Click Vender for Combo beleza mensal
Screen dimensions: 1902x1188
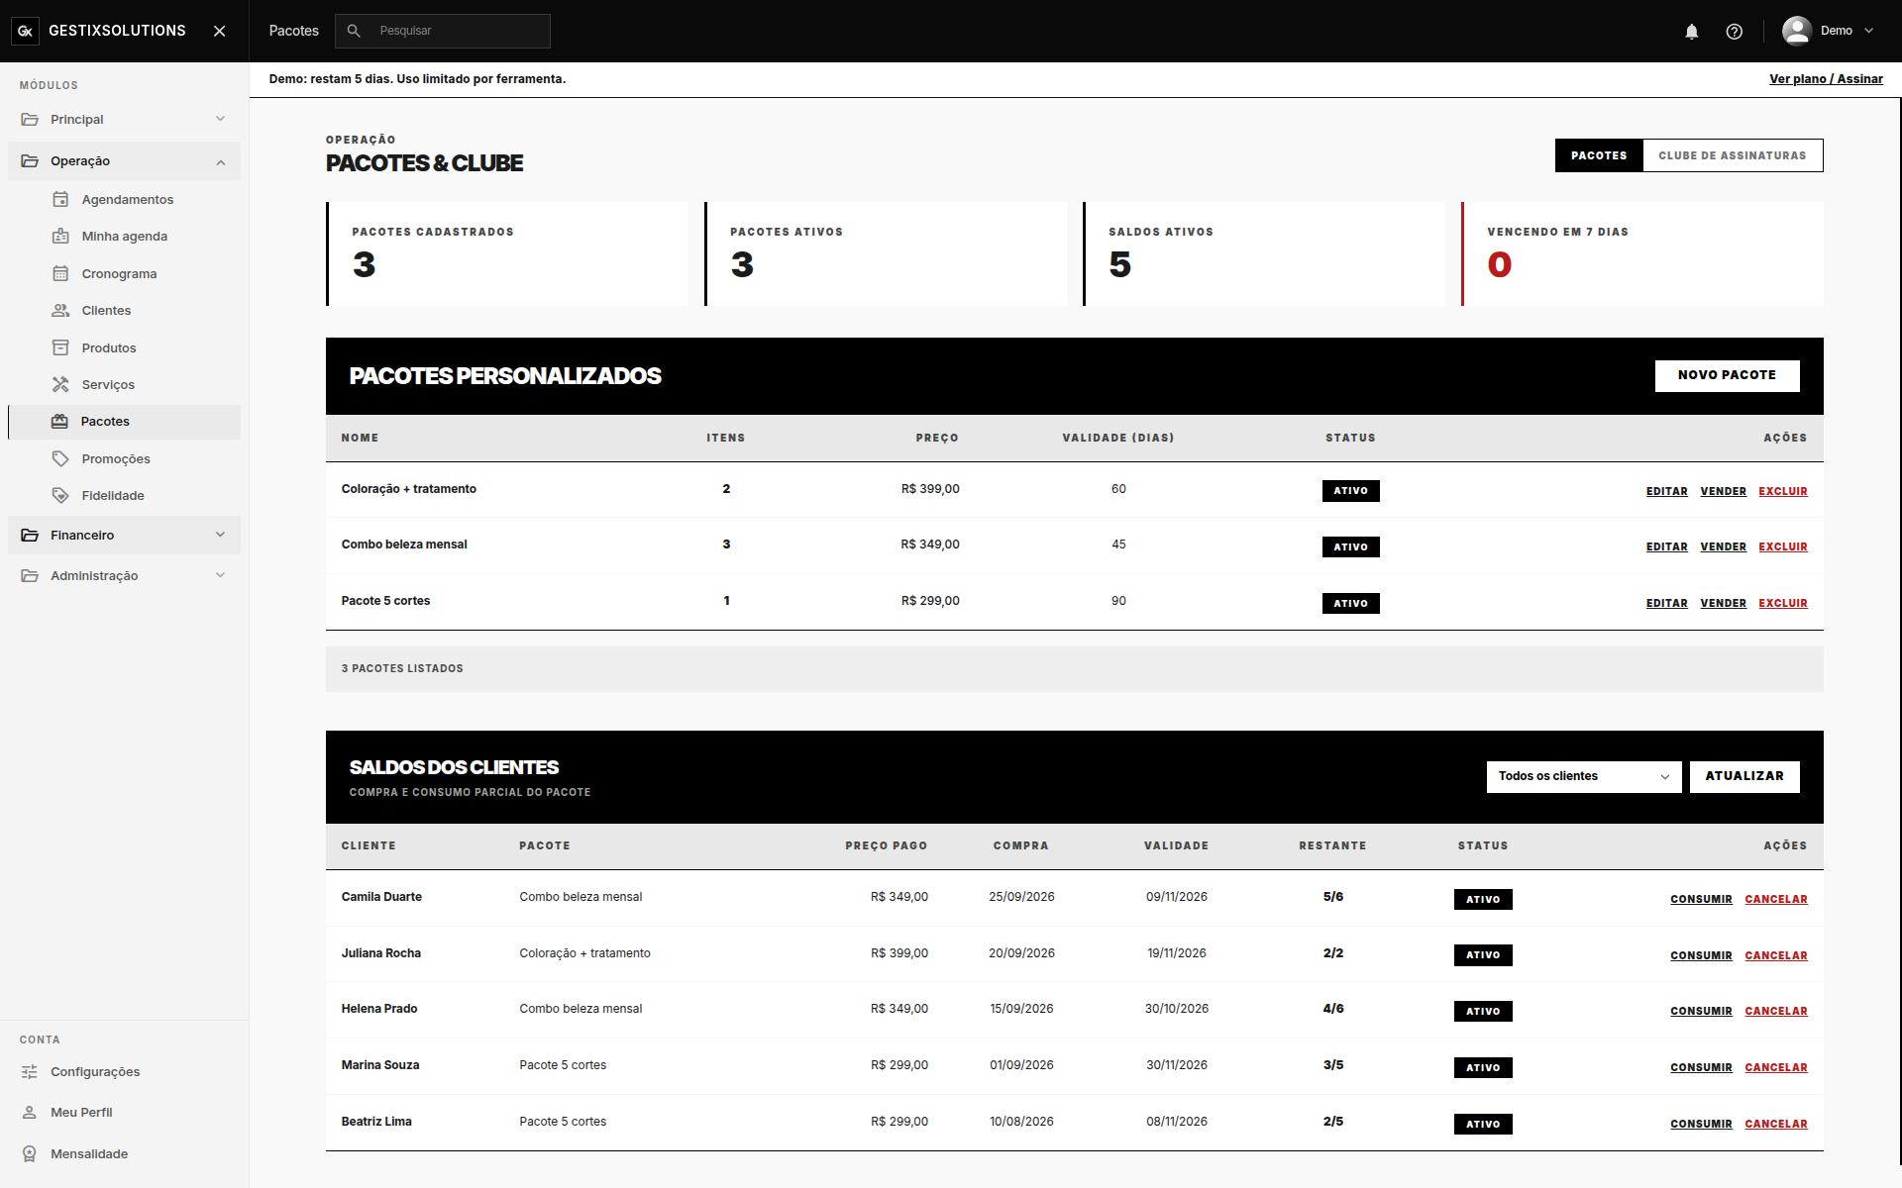[1723, 546]
